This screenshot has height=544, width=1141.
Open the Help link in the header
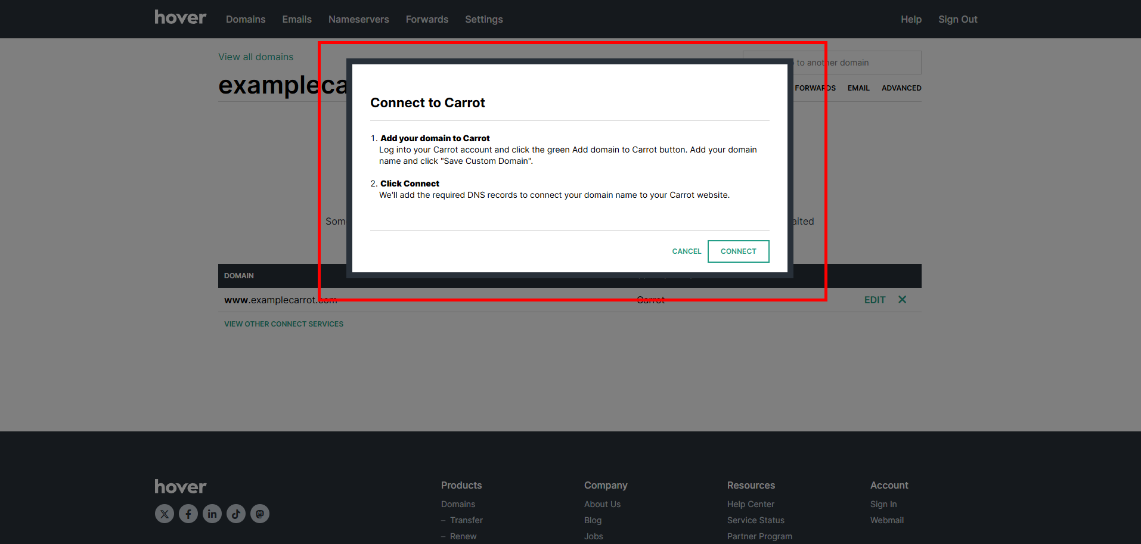point(911,19)
